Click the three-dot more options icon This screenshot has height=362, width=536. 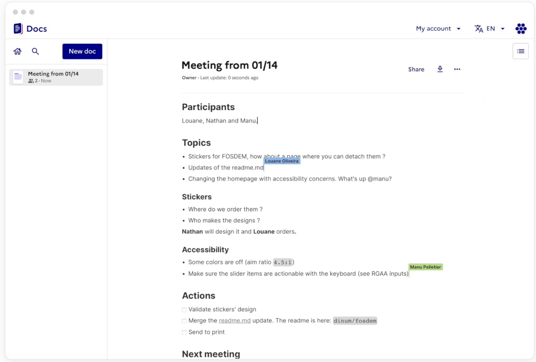pyautogui.click(x=457, y=69)
